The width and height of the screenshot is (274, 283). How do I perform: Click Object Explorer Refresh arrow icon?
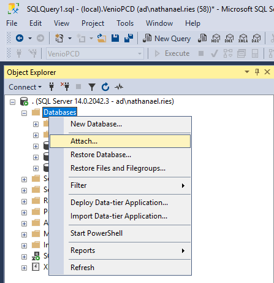click(x=105, y=87)
